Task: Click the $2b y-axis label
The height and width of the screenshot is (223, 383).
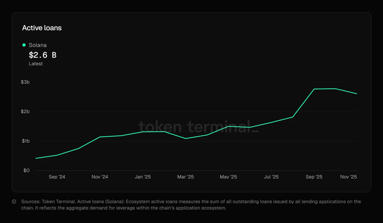Action: (25, 112)
